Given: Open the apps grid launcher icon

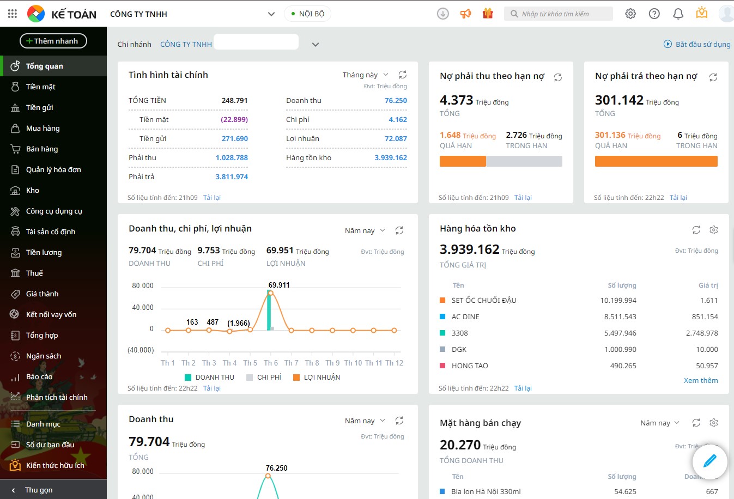Looking at the screenshot, I should pyautogui.click(x=13, y=14).
